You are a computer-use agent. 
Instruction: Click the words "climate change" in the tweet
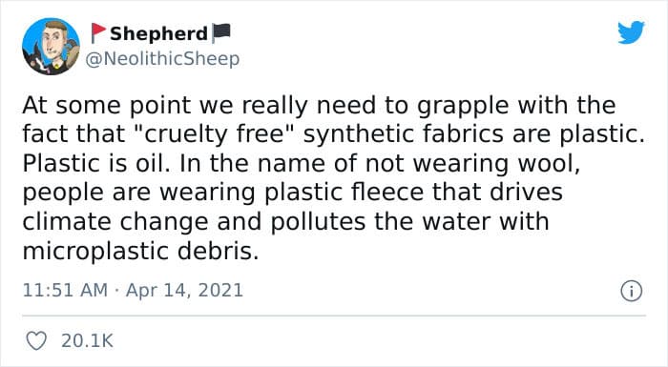[115, 222]
